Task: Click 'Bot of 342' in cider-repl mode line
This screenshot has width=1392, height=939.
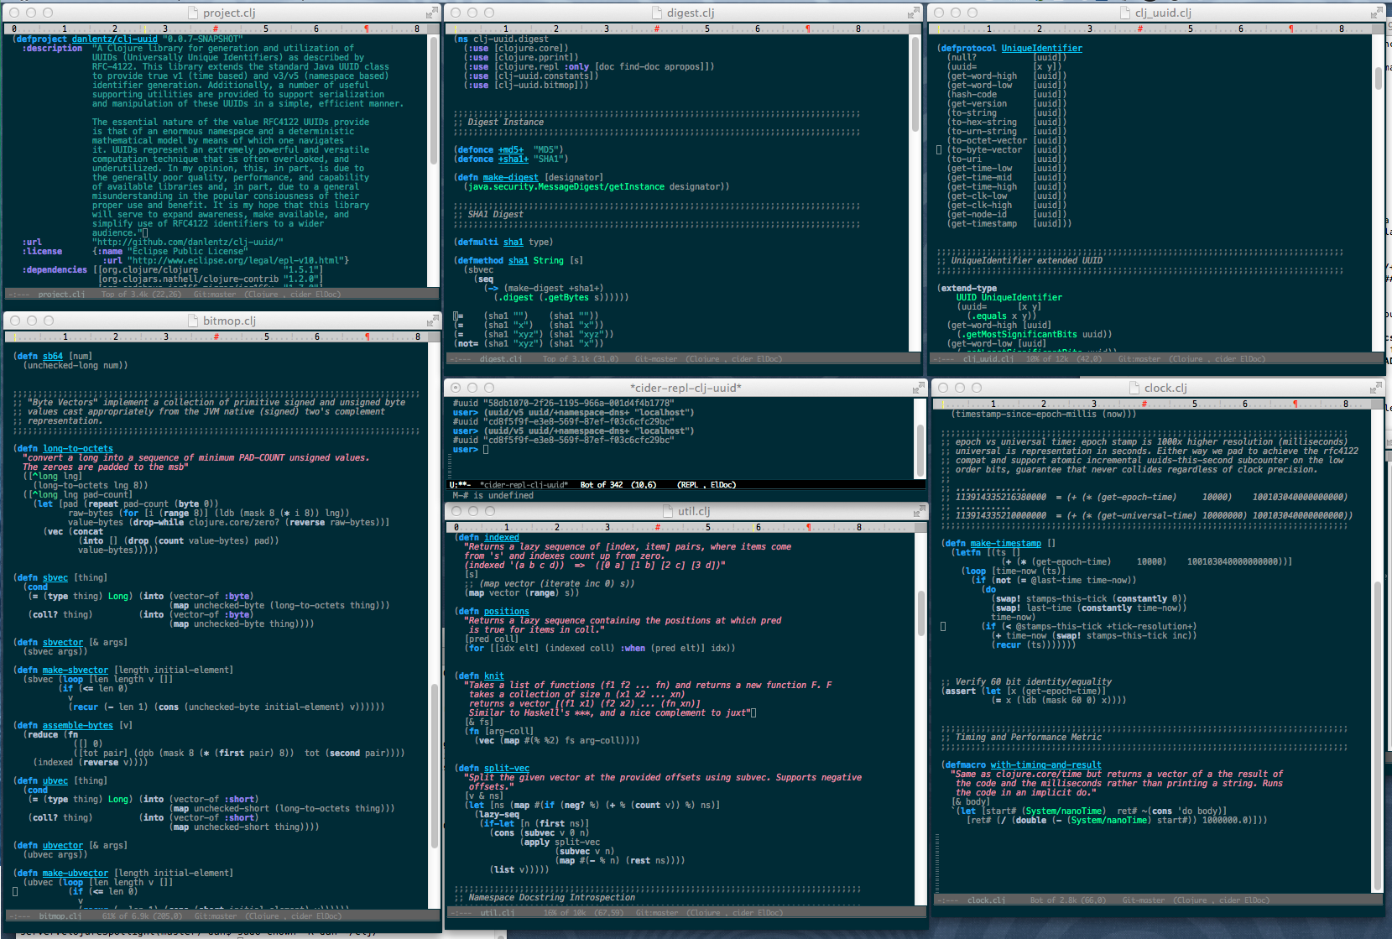Action: (x=603, y=485)
